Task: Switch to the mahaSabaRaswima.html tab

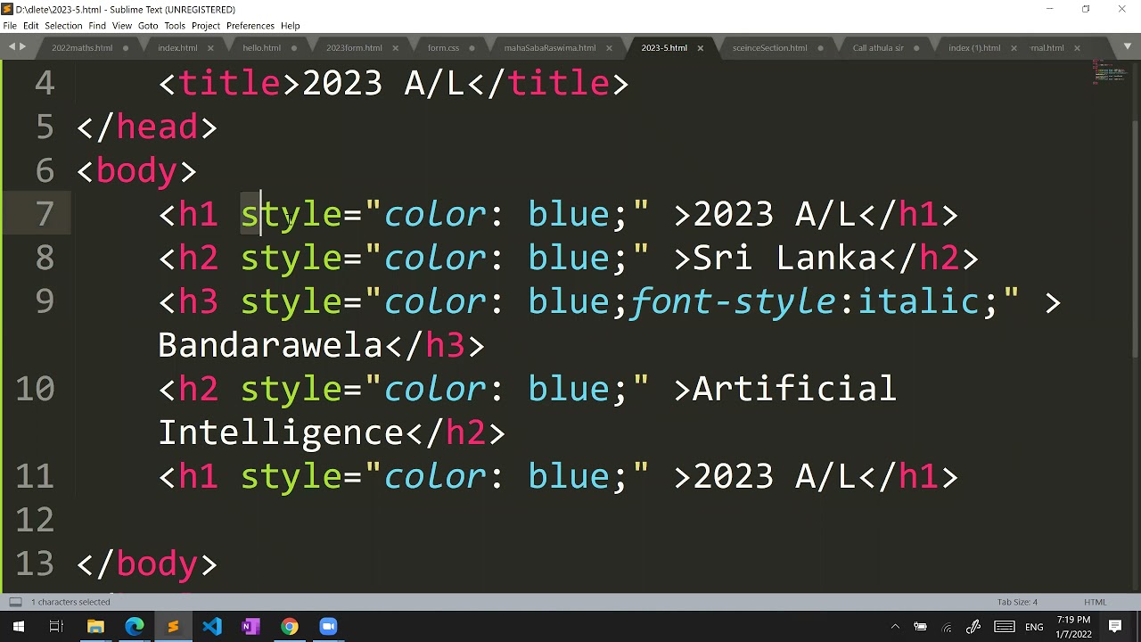Action: 550,48
